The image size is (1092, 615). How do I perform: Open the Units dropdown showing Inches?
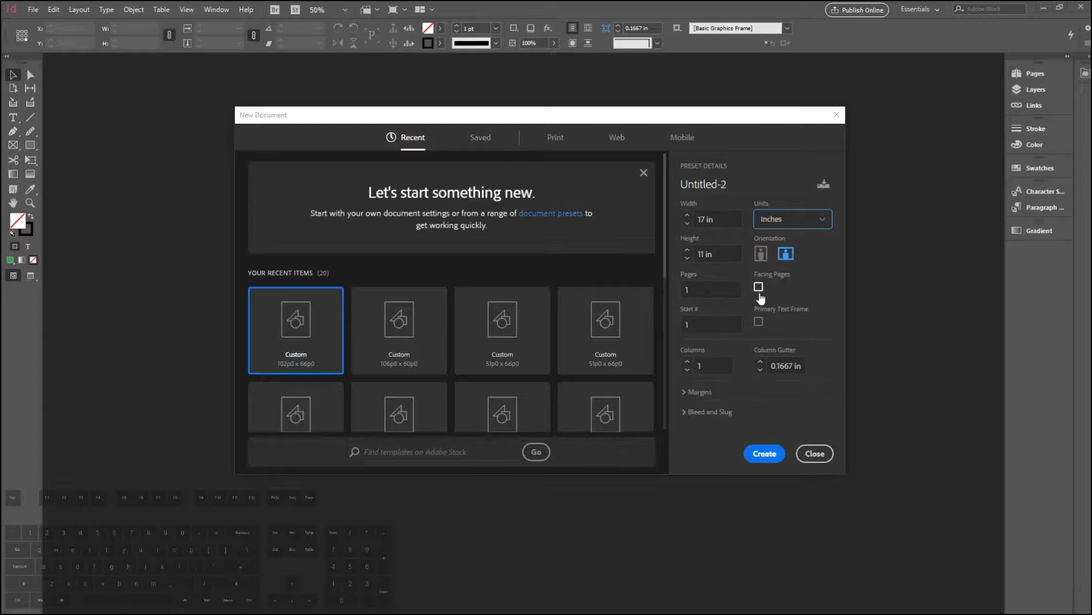click(x=792, y=219)
